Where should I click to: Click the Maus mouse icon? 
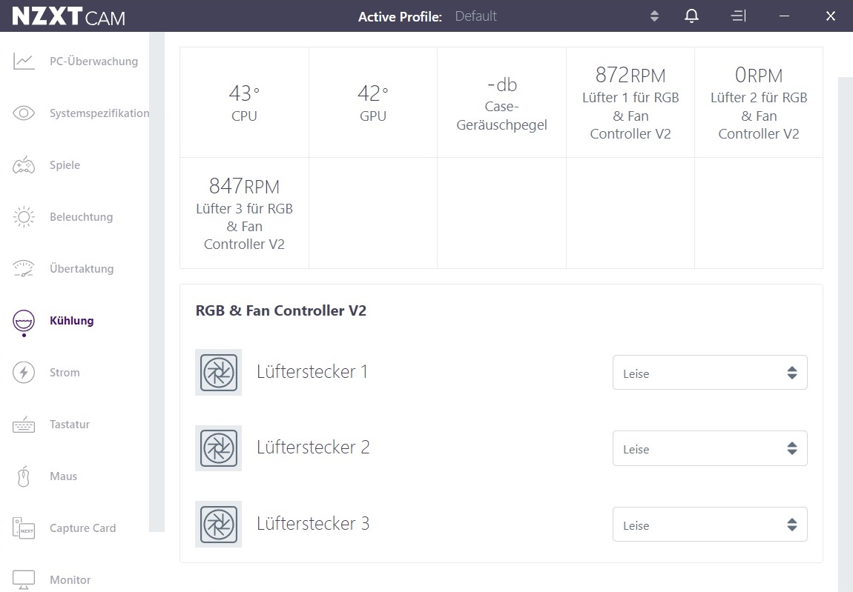click(x=24, y=476)
